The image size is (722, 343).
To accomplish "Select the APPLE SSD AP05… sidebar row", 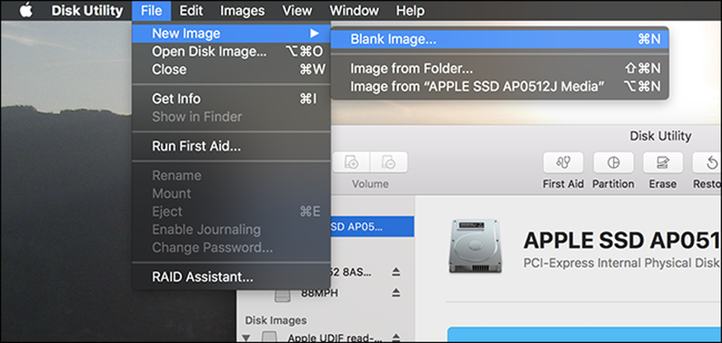I will click(372, 227).
